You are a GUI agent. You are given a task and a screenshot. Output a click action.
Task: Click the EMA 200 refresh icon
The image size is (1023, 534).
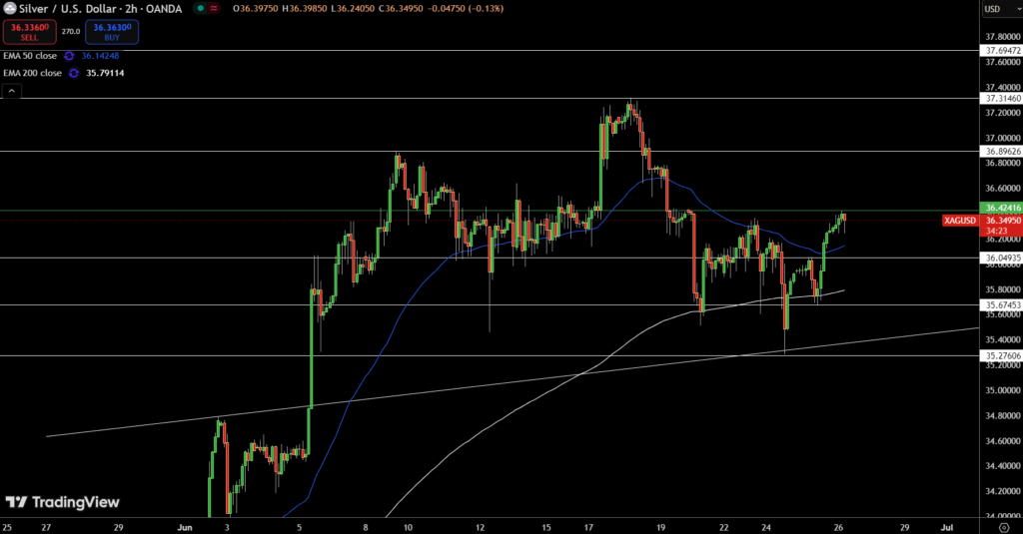[x=73, y=73]
